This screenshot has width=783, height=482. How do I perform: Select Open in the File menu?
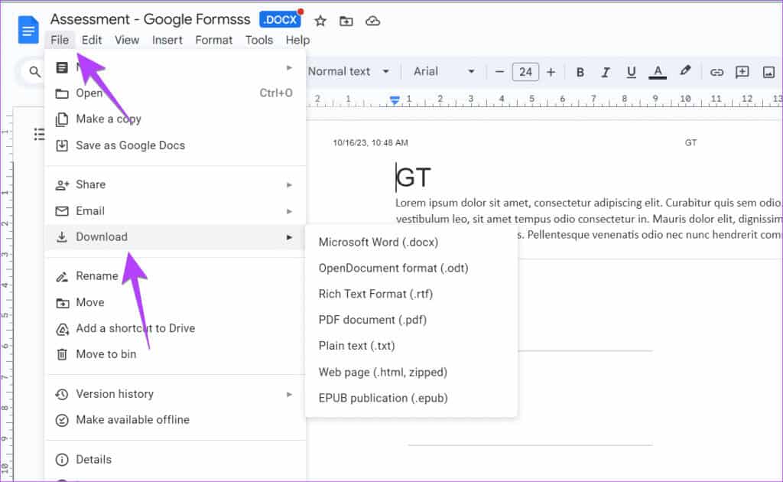click(x=175, y=93)
